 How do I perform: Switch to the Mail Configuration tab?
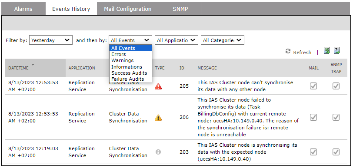click(x=128, y=9)
